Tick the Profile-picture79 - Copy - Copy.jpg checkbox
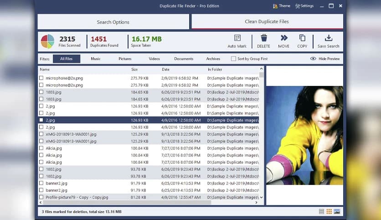Screen dimensions: 381x220 [x=41, y=197]
